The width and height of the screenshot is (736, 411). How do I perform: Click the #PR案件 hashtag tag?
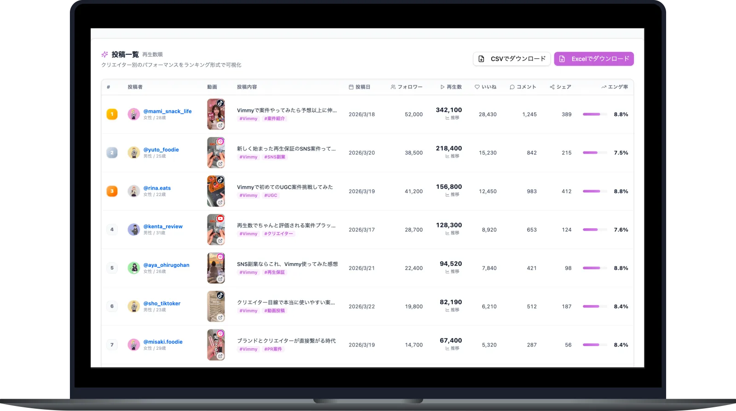pos(273,349)
